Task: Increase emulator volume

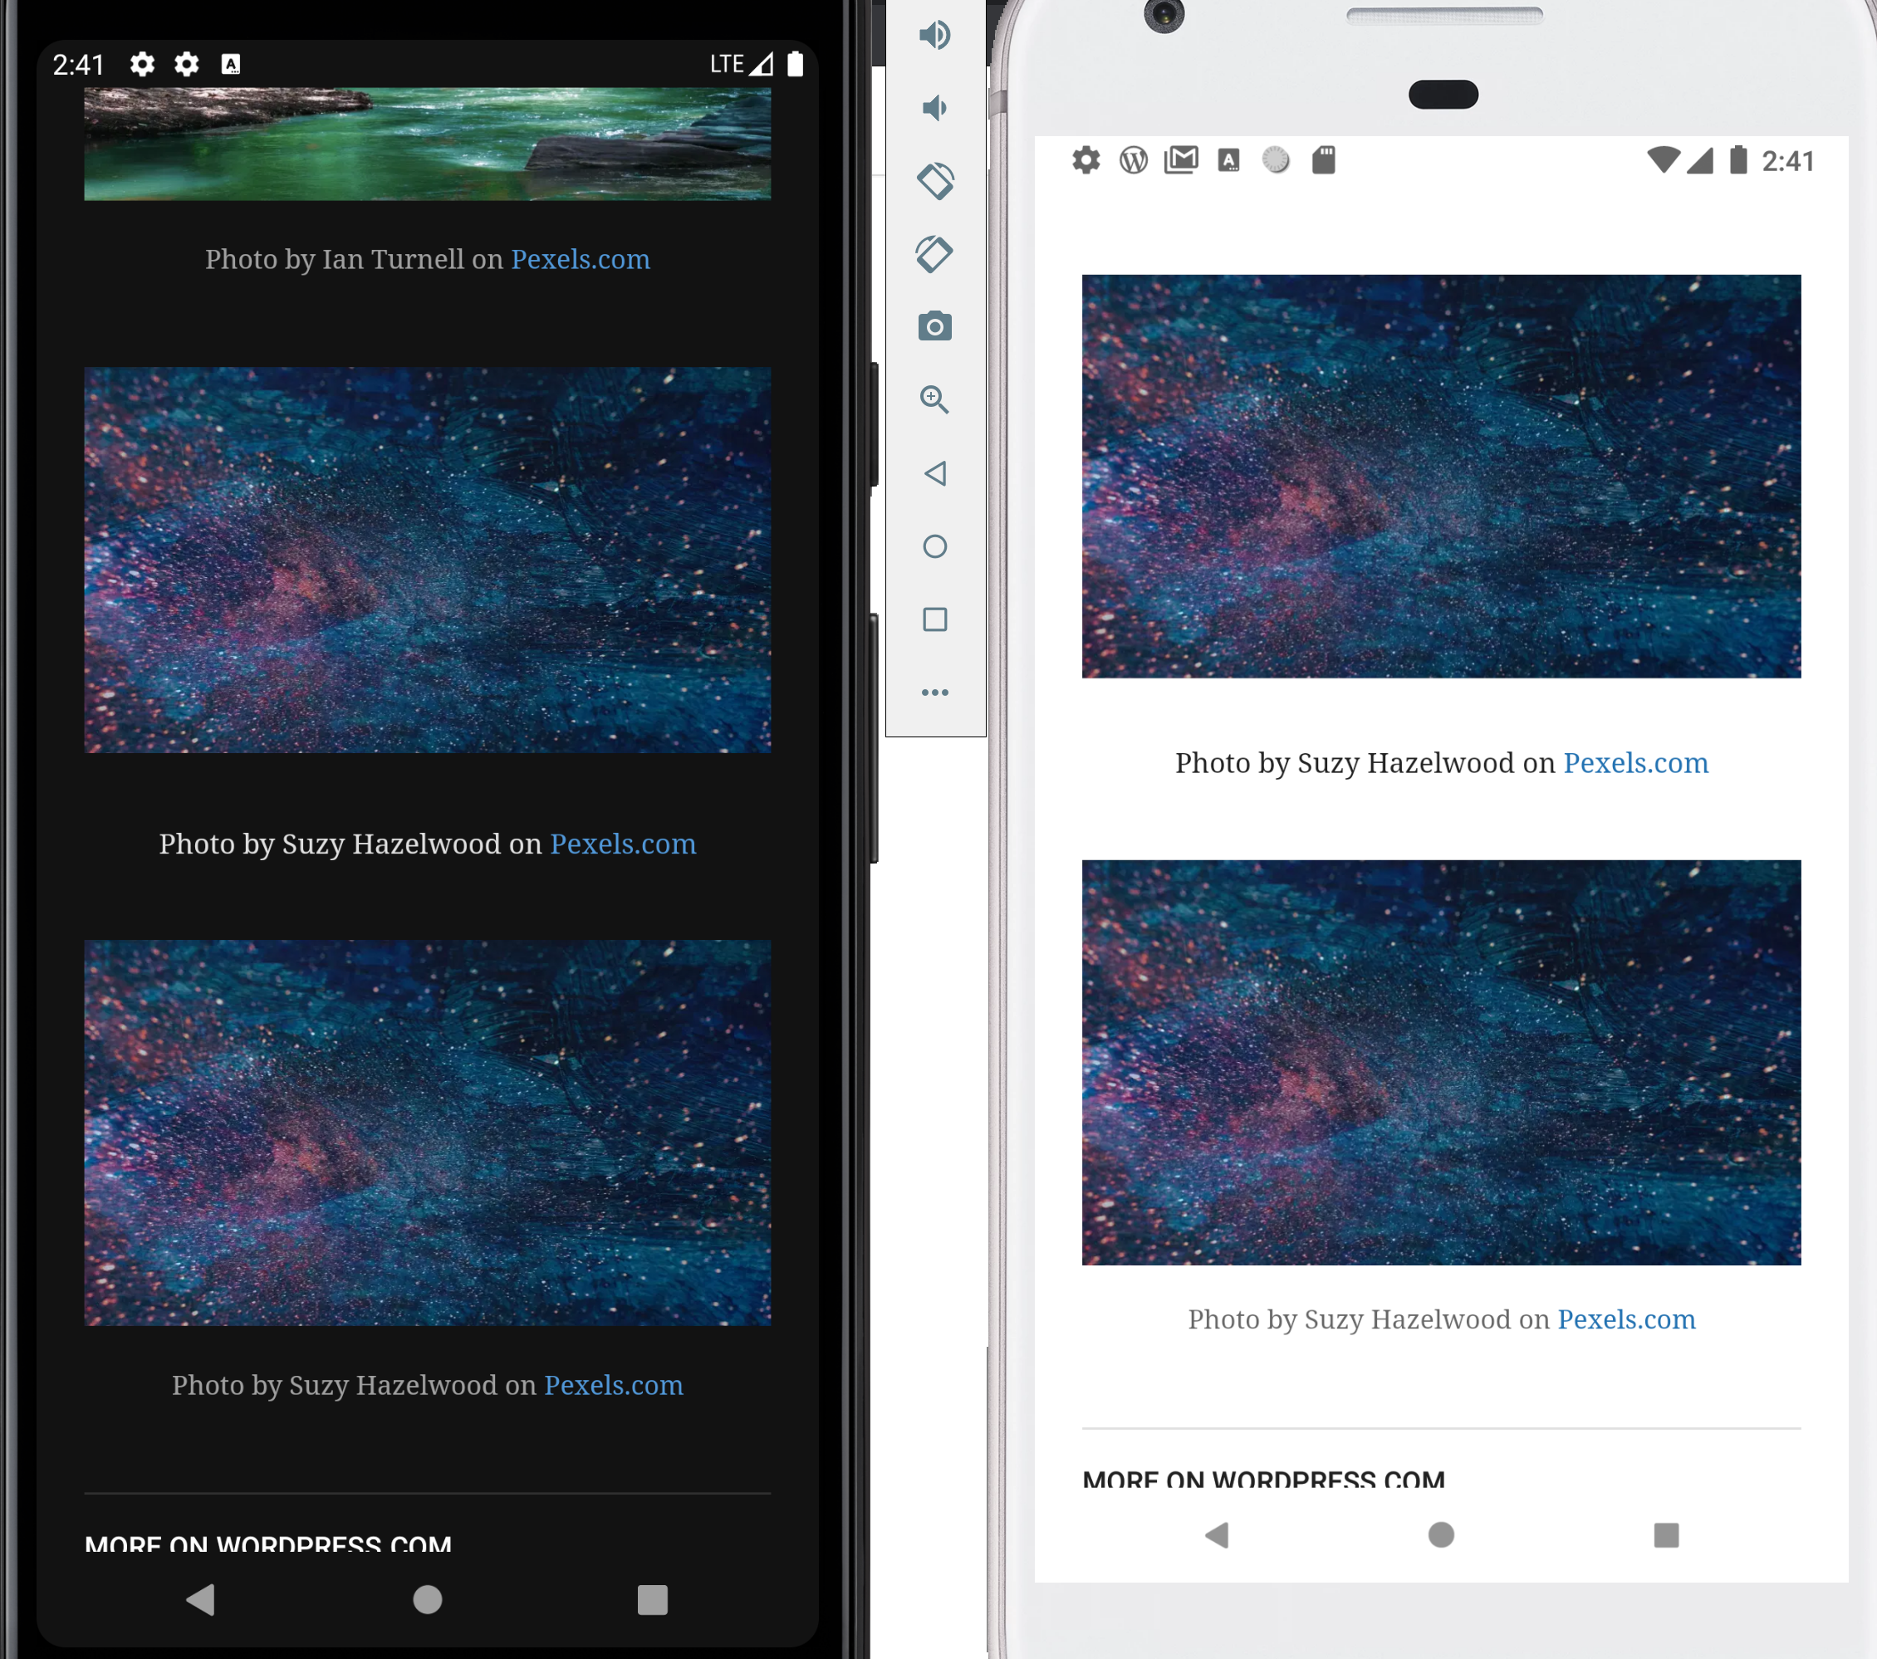Action: pyautogui.click(x=934, y=34)
